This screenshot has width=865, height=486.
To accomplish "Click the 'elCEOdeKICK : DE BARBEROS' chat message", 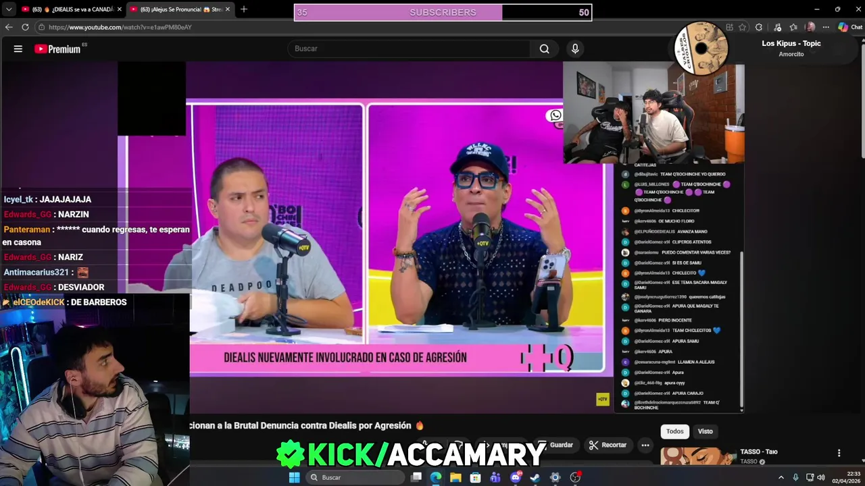I will [x=65, y=302].
